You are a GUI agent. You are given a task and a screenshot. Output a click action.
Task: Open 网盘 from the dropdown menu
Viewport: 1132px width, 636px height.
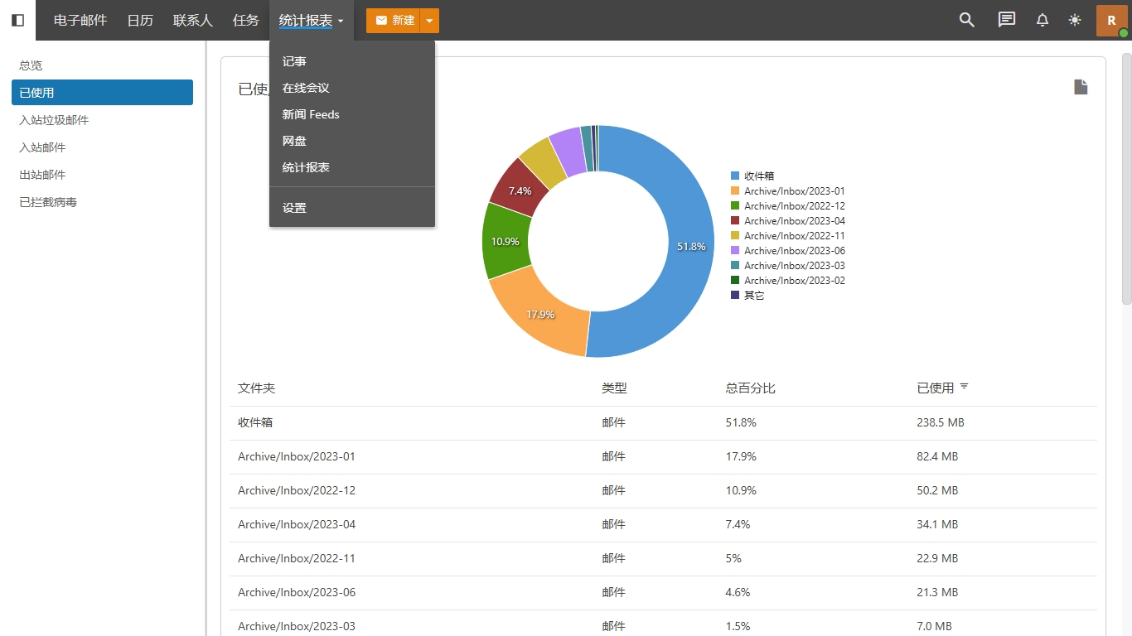(294, 141)
